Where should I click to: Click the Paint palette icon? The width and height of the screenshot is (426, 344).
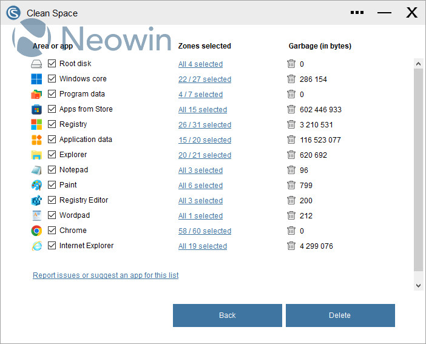point(36,185)
